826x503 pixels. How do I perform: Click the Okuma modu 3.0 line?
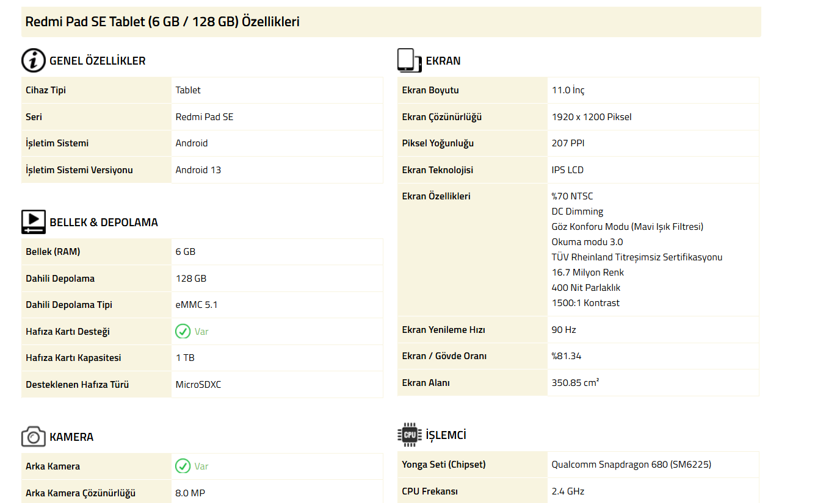click(x=587, y=242)
